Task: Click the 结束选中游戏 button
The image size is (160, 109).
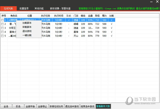Action: [x=87, y=106]
